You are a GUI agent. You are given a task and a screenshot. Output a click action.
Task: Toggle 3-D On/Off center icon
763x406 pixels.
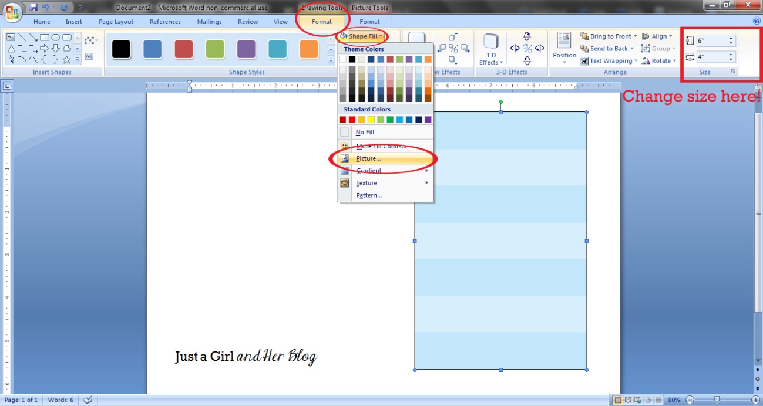(527, 48)
